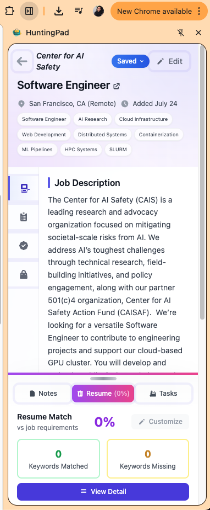
Task: Open the shopping bag sidebar icon
Action: (24, 274)
